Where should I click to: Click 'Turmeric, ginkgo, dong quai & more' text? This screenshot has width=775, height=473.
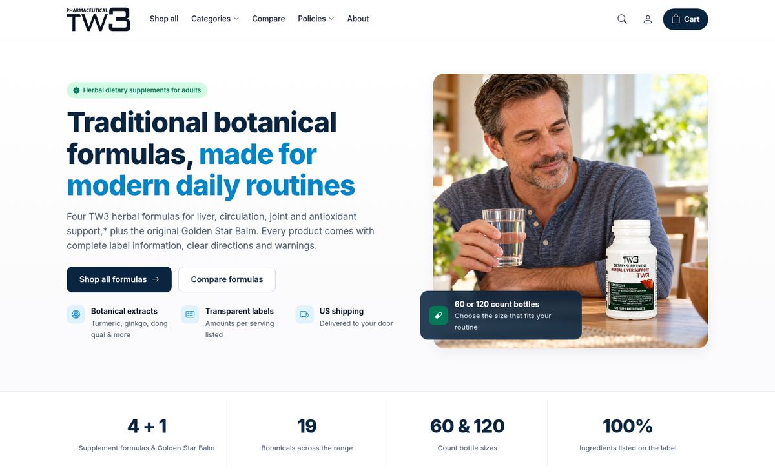[129, 329]
